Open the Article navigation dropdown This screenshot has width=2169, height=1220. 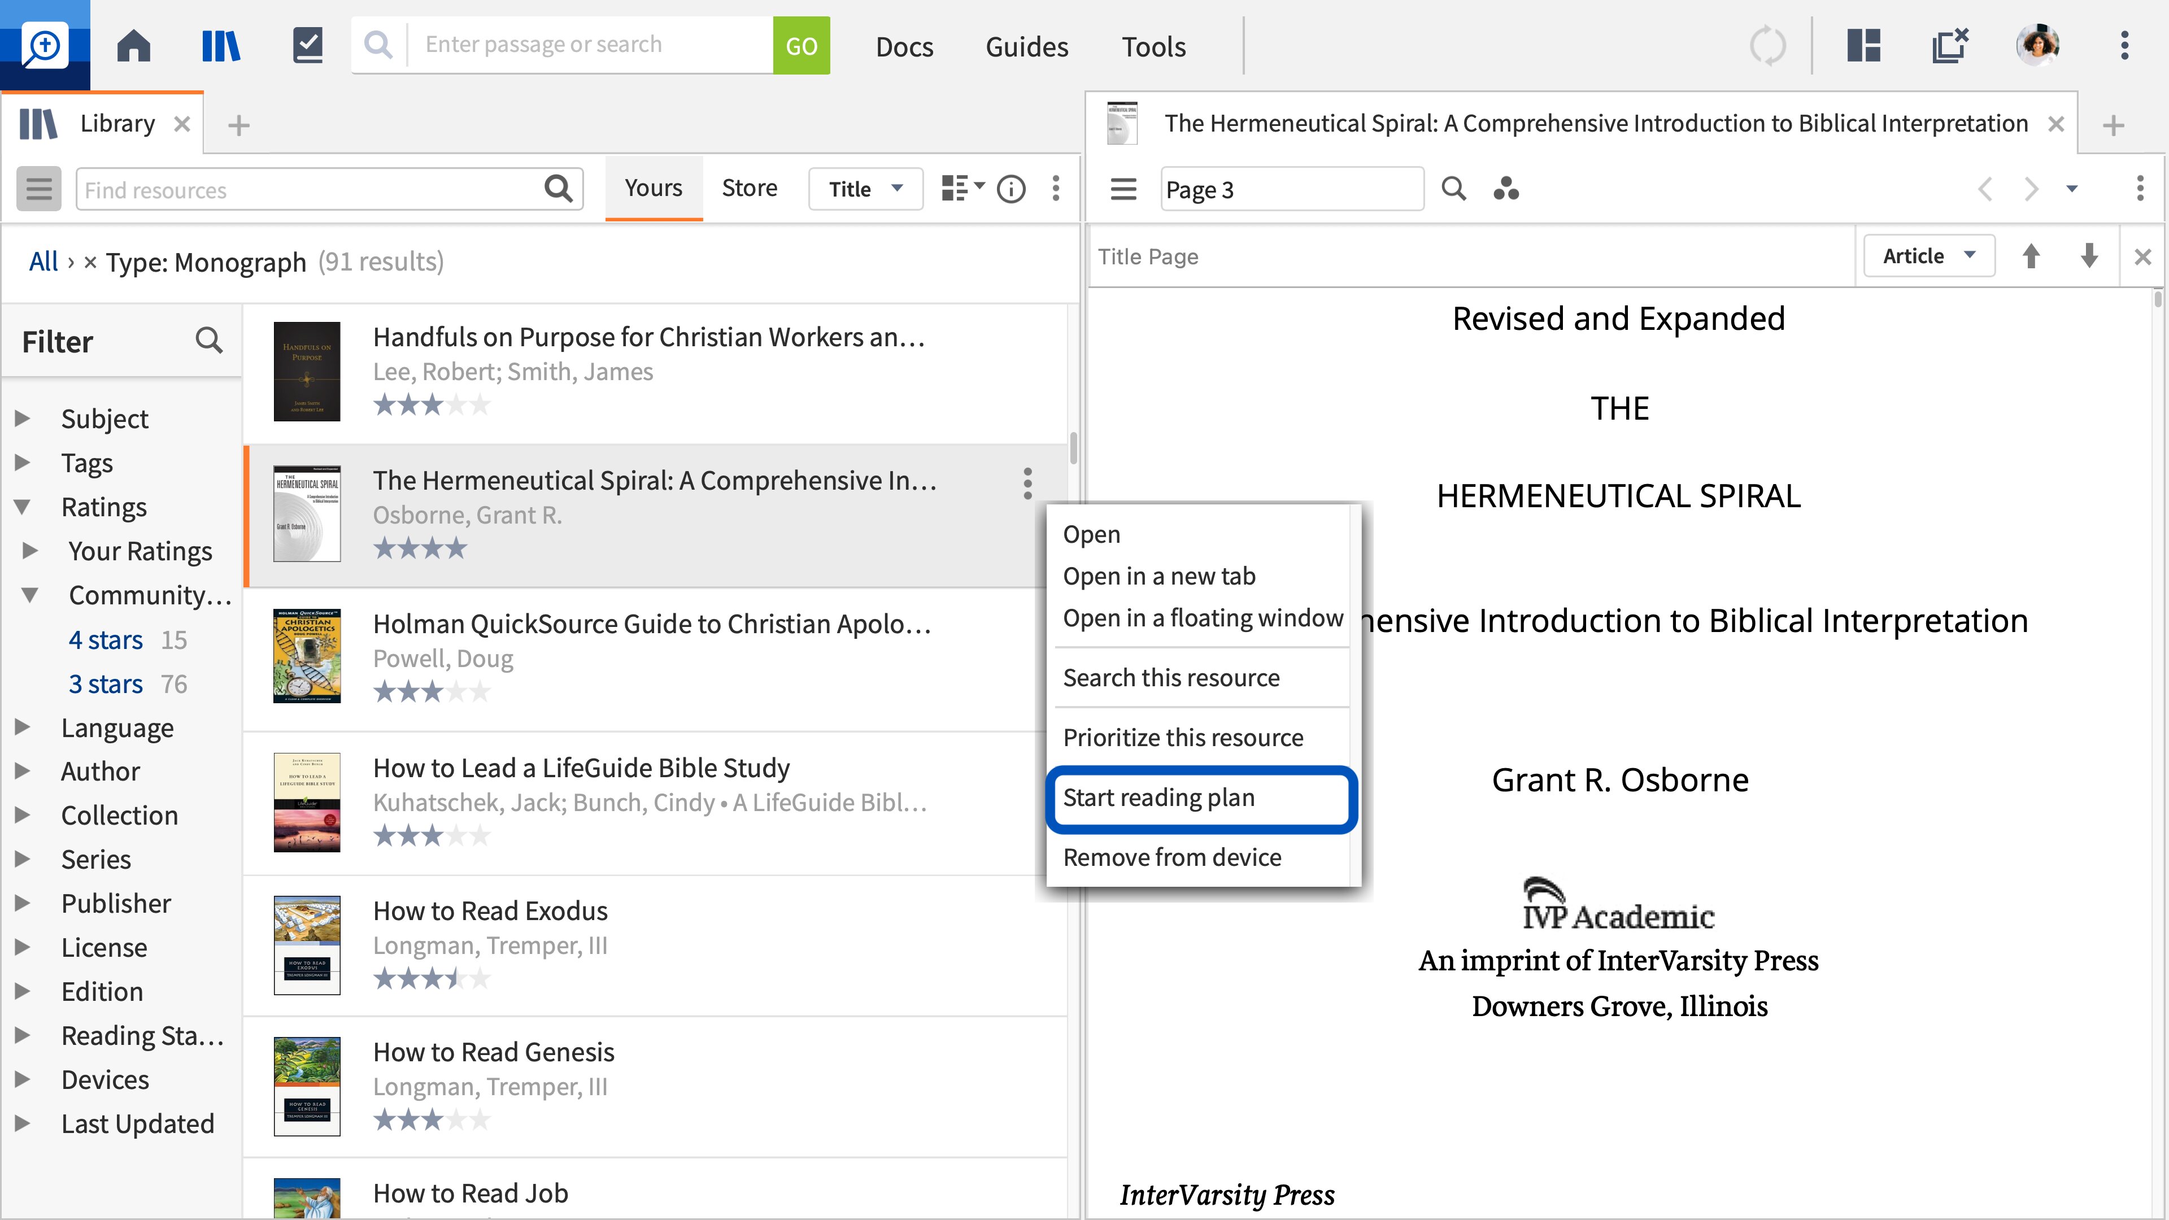point(1928,256)
